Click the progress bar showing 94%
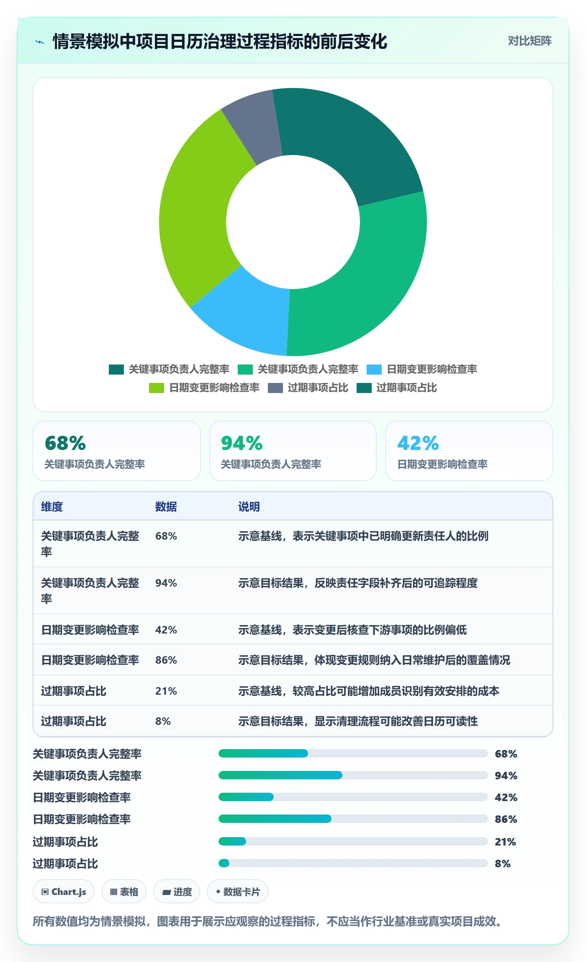Image resolution: width=586 pixels, height=962 pixels. [353, 775]
